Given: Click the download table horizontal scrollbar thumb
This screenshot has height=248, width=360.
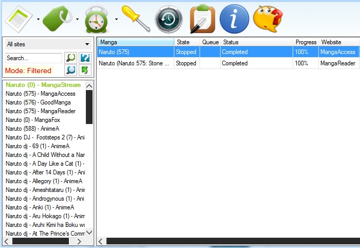Looking at the screenshot, I should pyautogui.click(x=233, y=241).
